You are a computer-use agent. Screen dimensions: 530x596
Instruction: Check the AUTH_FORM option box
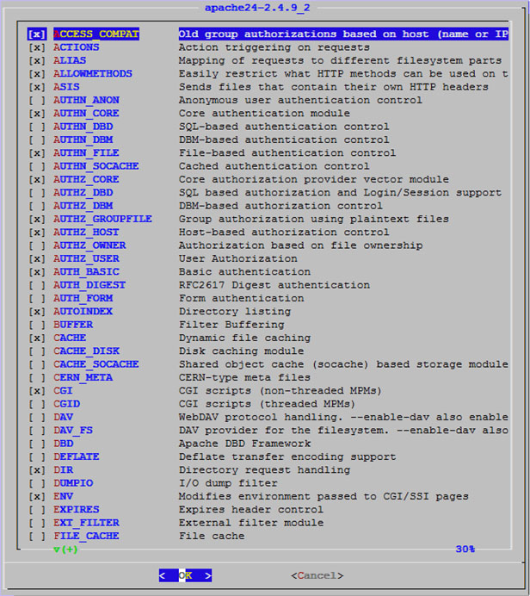pos(37,298)
